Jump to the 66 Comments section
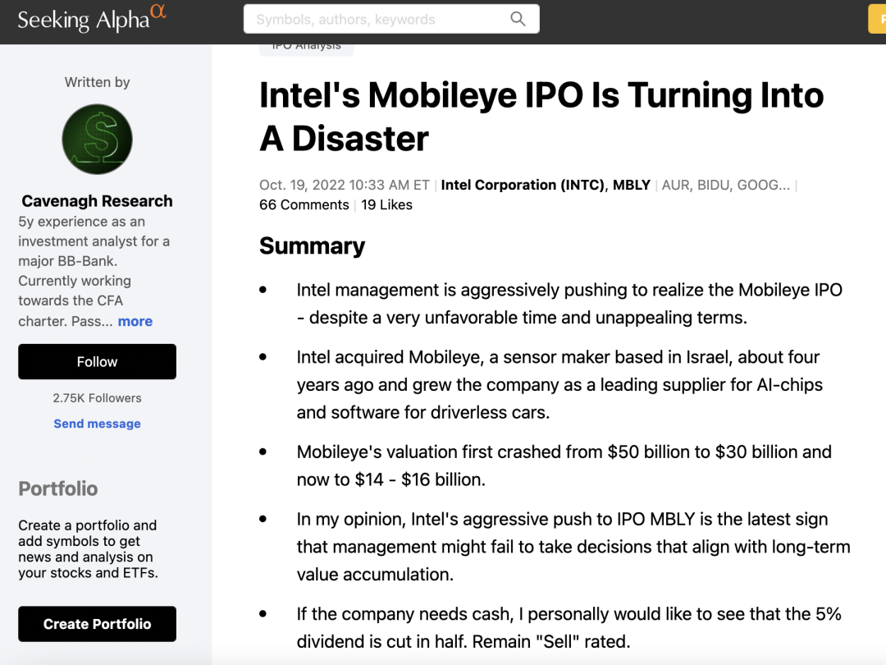886x665 pixels. coord(304,205)
